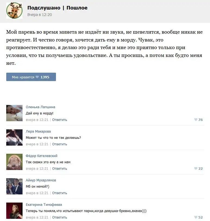210x221 pixels.
Task: Click the deer group avatar icon
Action: 14,11
